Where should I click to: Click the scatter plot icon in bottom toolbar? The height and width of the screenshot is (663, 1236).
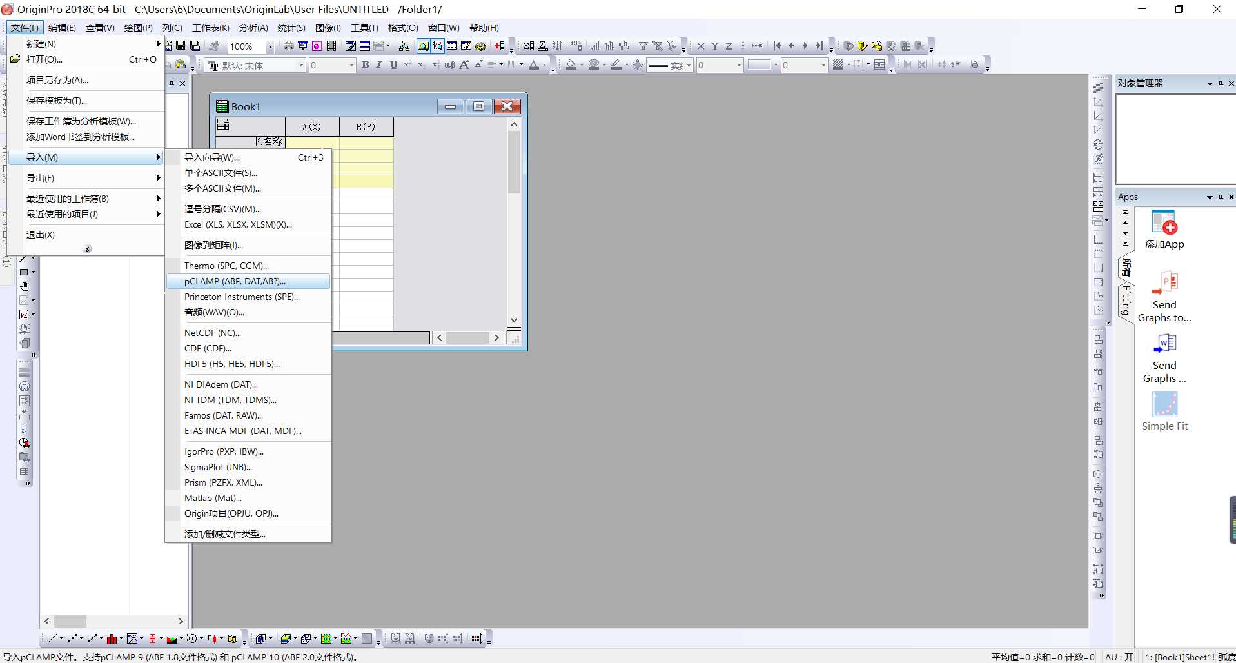(72, 638)
